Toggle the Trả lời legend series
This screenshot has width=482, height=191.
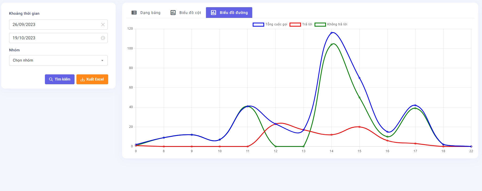tap(307, 24)
